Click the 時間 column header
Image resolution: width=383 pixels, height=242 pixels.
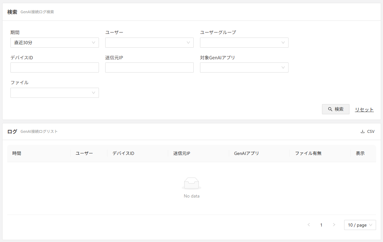tap(17, 153)
